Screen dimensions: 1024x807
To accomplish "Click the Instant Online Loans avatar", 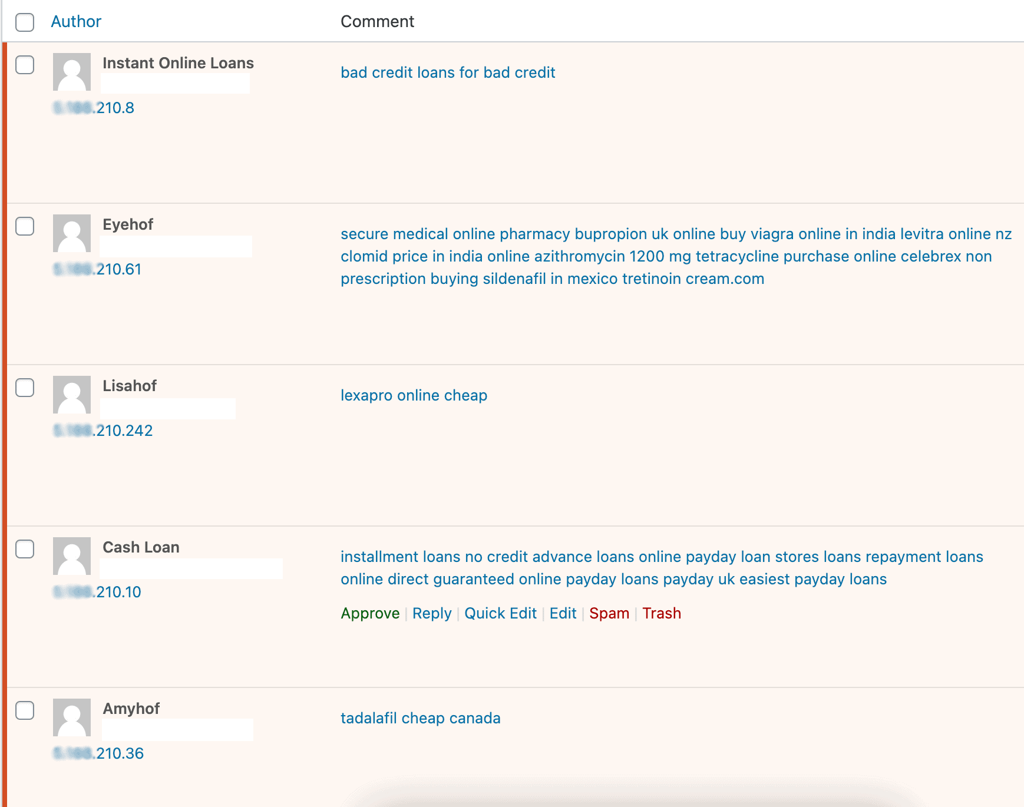I will 72,72.
